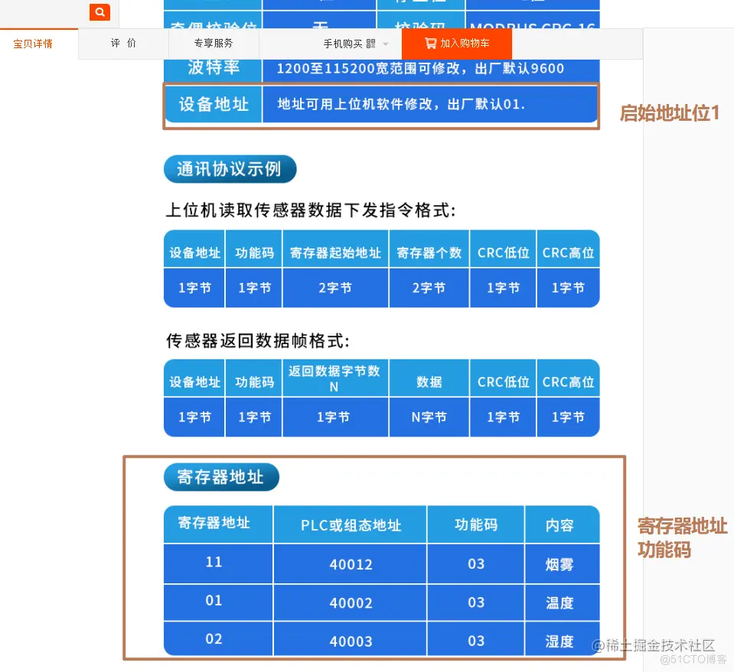Click 功能码 header beside PLC或组态地址

(x=475, y=524)
